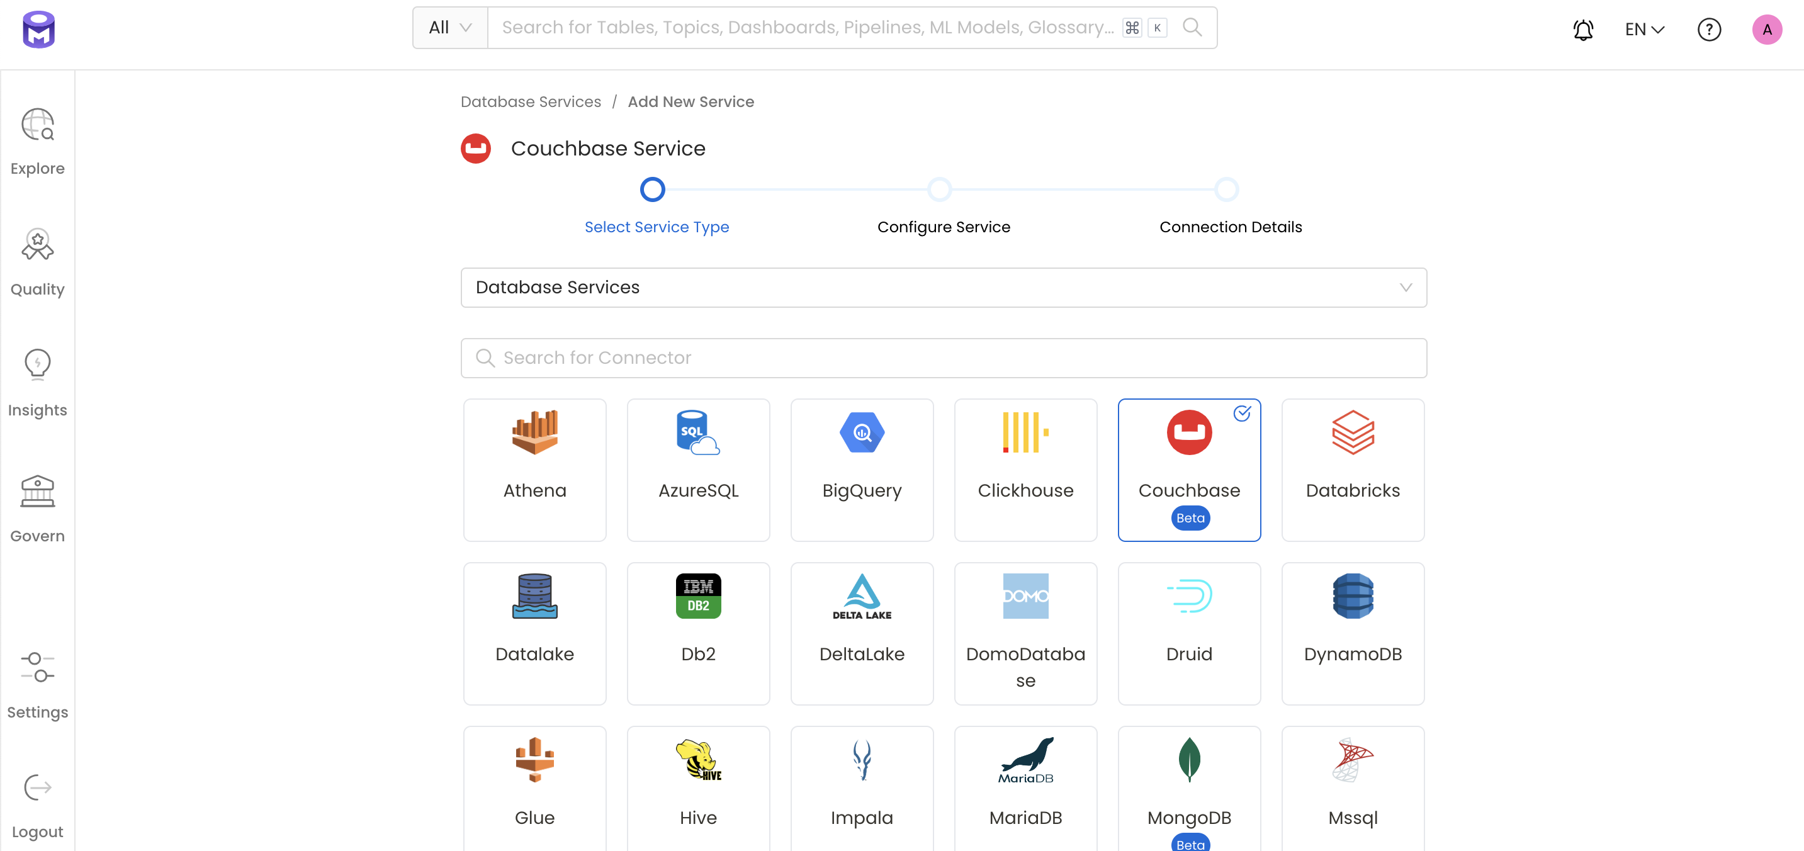Open the Explore sidebar icon
Screen dimensions: 1804x851
[37, 125]
